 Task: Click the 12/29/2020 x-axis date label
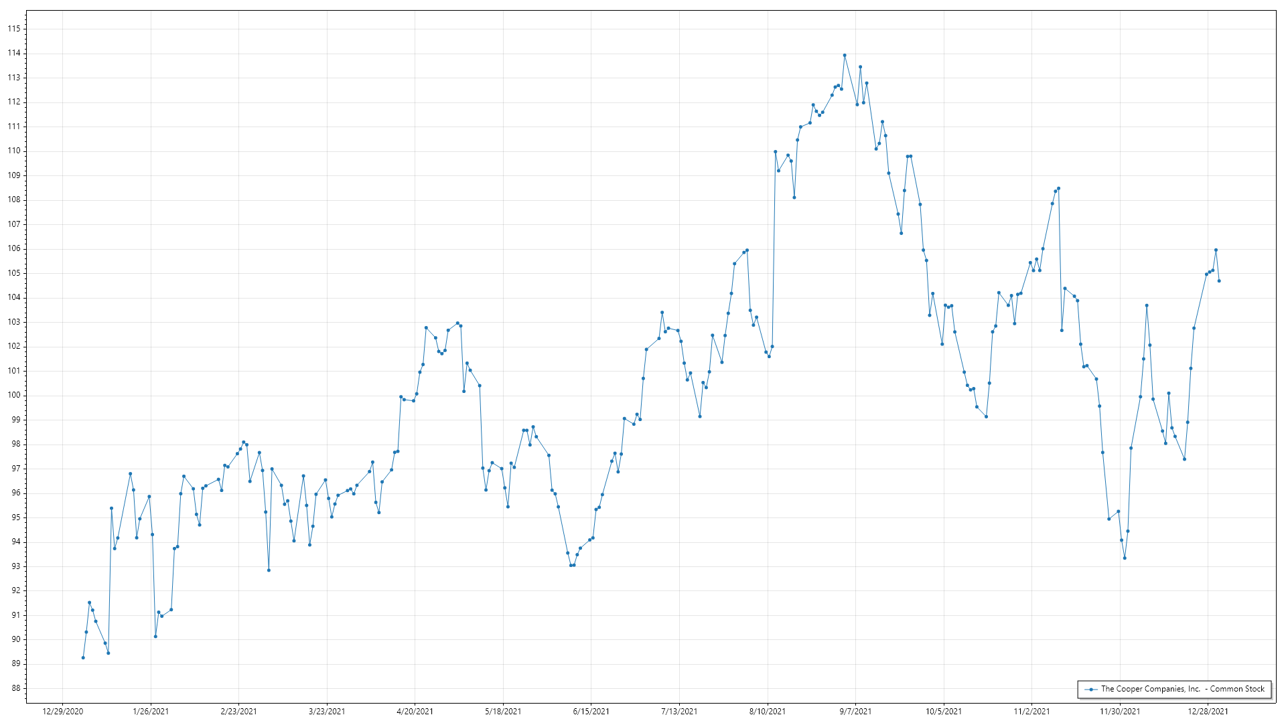[62, 711]
